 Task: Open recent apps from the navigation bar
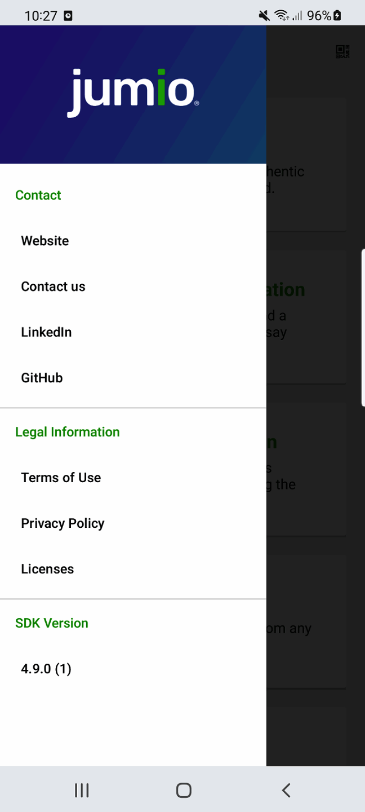tap(81, 790)
